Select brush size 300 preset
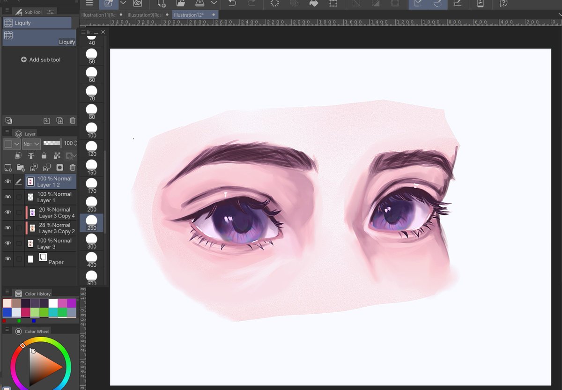 tap(92, 241)
